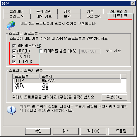
Task: Disable the TCP(T) protocol checkbox
Action: pyautogui.click(x=14, y=56)
